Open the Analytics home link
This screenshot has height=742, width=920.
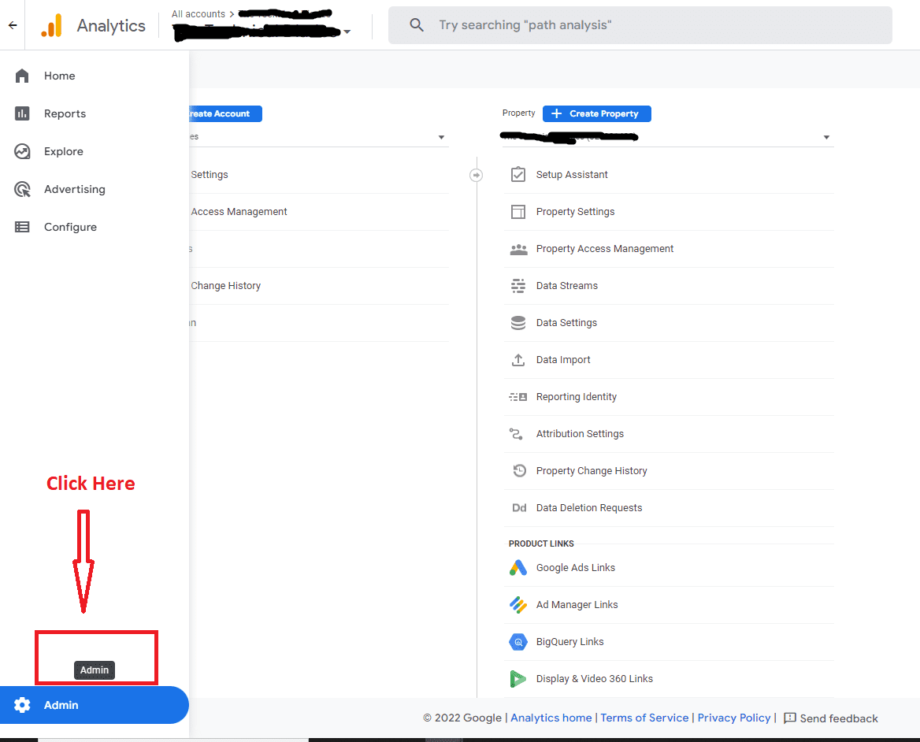(551, 718)
